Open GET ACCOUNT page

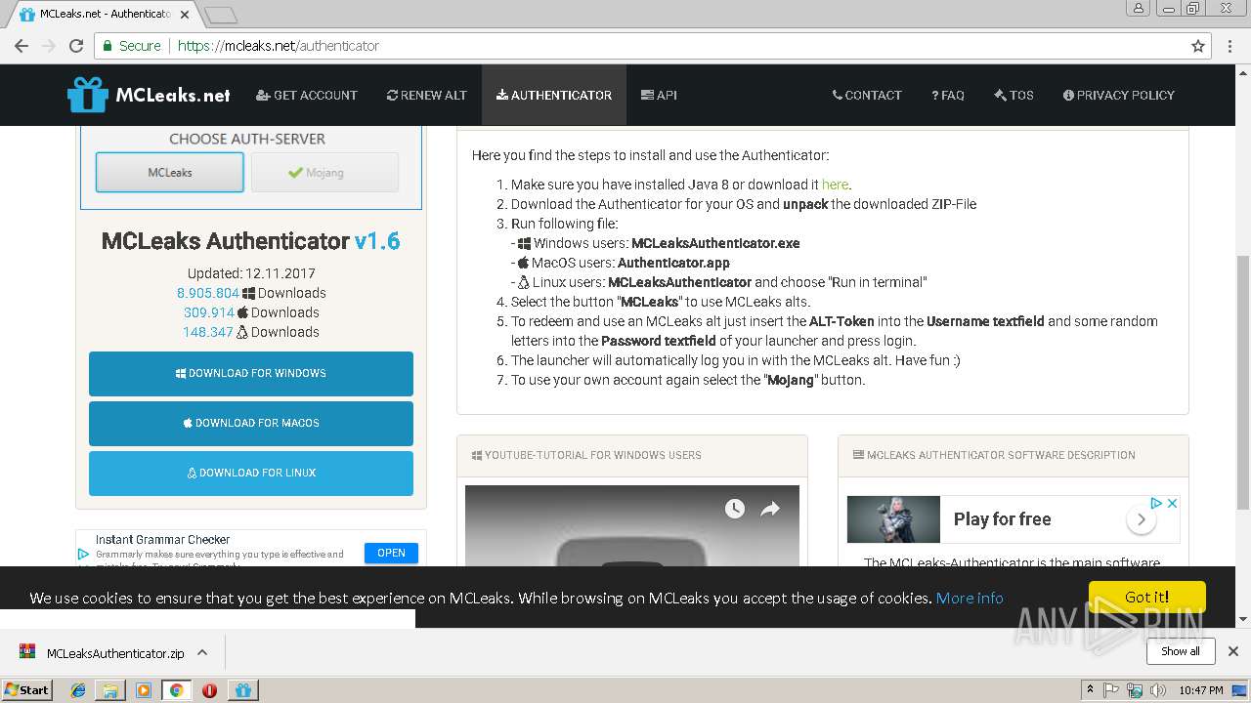pos(307,95)
